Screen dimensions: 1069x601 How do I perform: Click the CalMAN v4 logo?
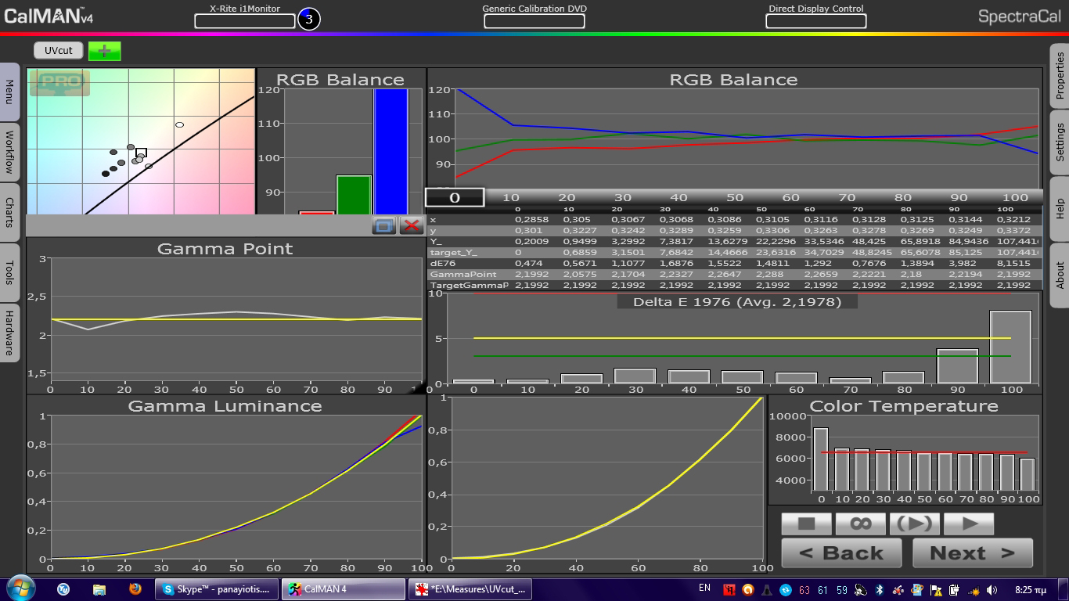(x=49, y=16)
